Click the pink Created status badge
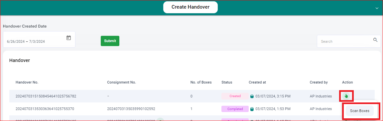 (x=235, y=96)
